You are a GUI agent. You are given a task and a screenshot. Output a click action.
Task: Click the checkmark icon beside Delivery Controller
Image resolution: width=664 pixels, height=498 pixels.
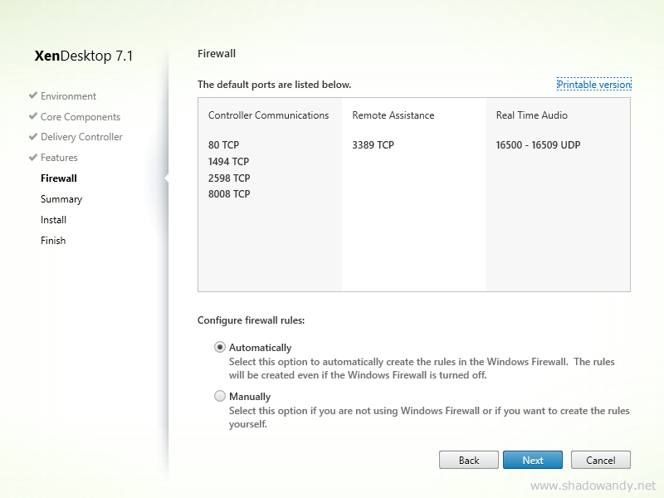[x=33, y=136]
